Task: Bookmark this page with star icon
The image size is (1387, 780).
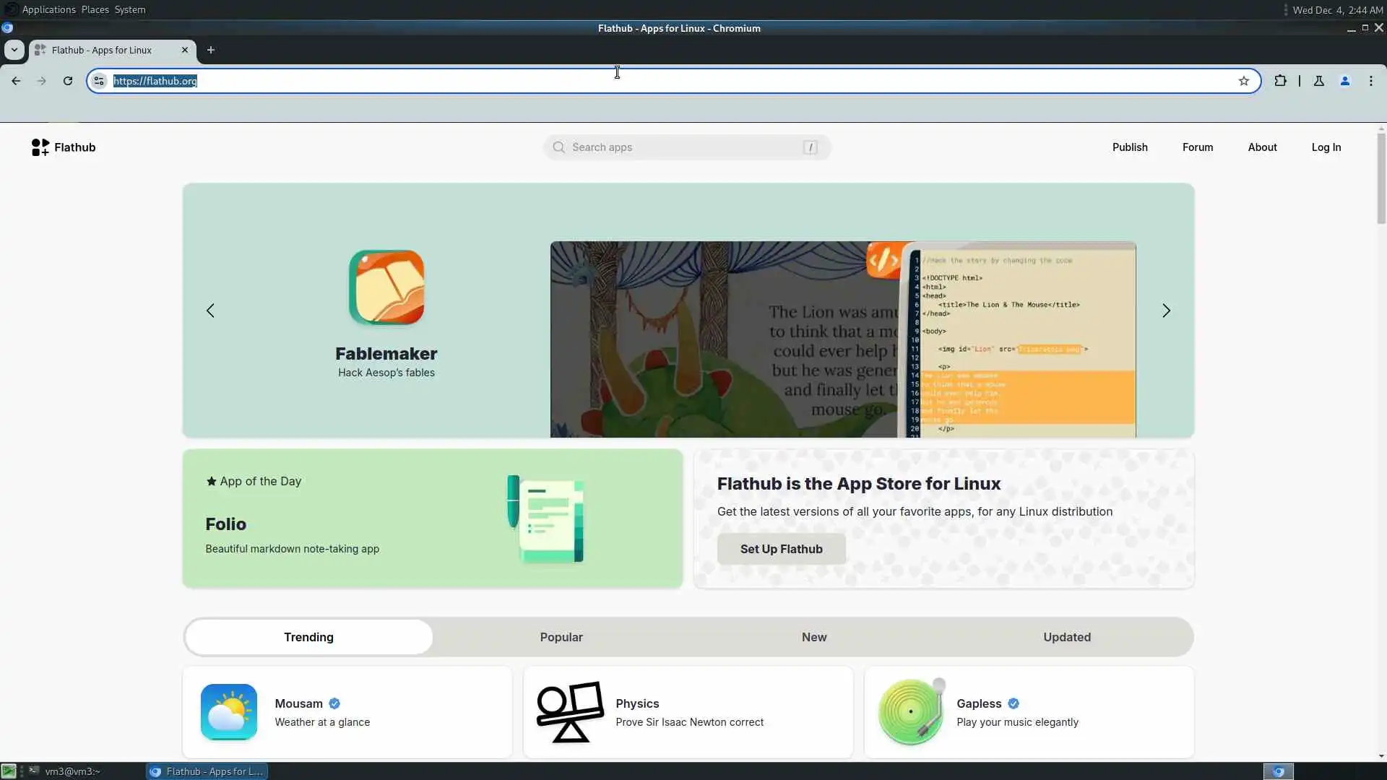Action: [1243, 81]
